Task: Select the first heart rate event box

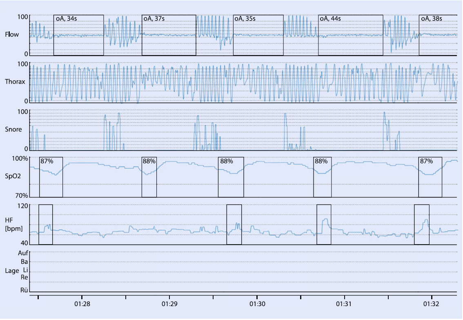Action: pos(46,225)
